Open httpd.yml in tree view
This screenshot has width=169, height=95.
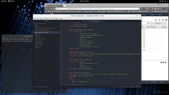(40, 41)
